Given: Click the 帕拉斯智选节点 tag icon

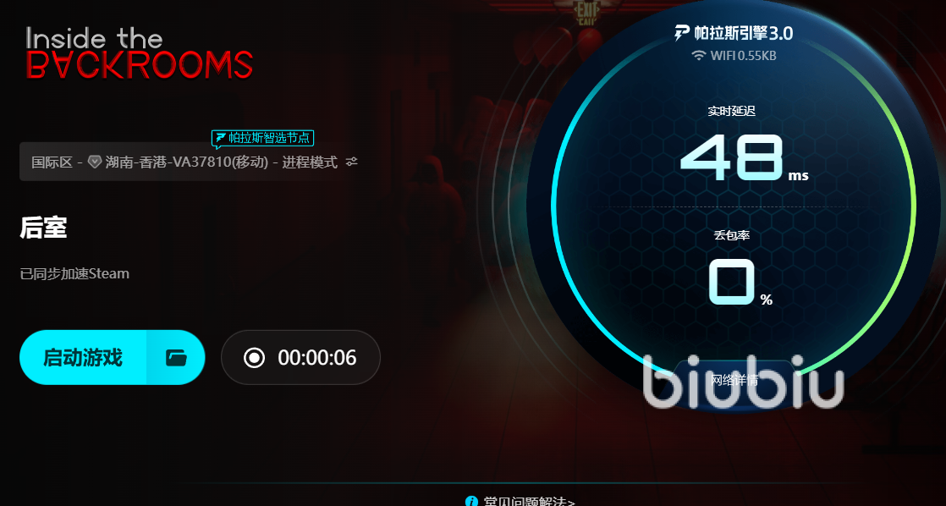Looking at the screenshot, I should pos(221,138).
